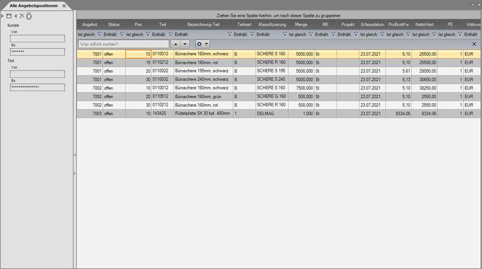482x269 pixels.
Task: Click the Teil Bis input field
Action: (37, 87)
